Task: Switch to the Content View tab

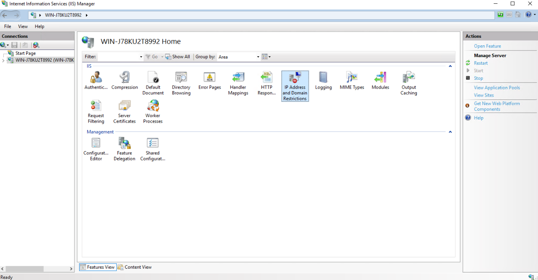Action: (x=135, y=267)
